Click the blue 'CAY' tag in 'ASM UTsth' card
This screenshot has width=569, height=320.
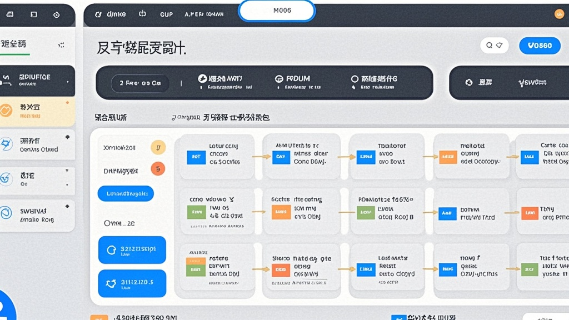pos(281,157)
